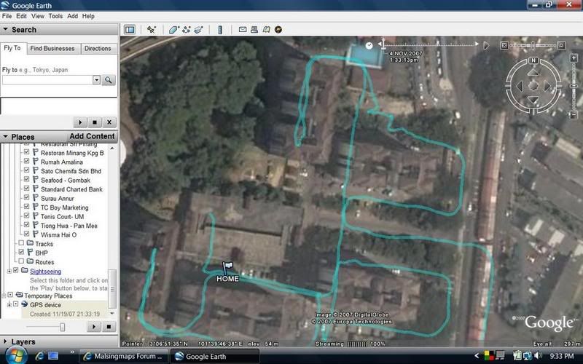This screenshot has width=583, height=364.
Task: Uncheck the BHP placemark
Action: [21, 252]
